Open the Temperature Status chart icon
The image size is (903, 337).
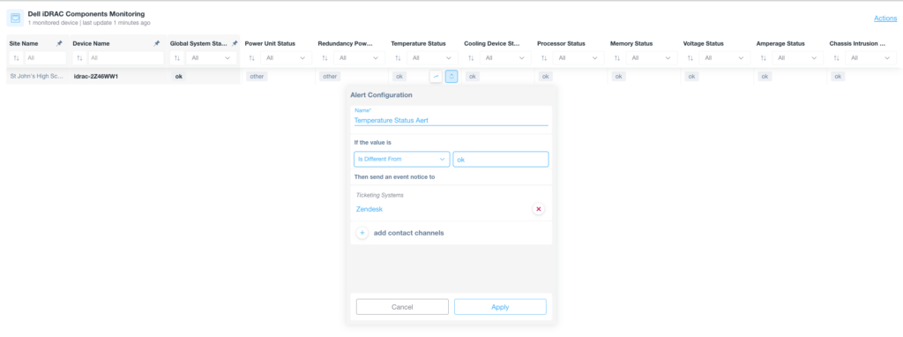pos(436,76)
